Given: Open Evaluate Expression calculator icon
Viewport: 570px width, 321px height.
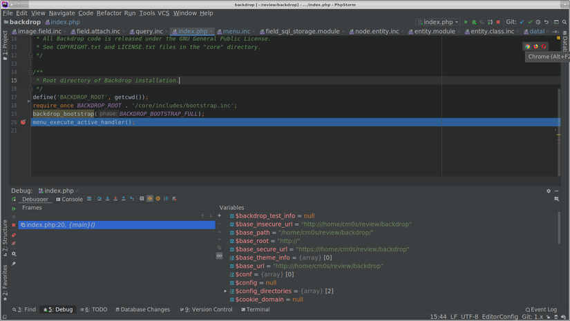Looking at the screenshot, I should (x=142, y=199).
